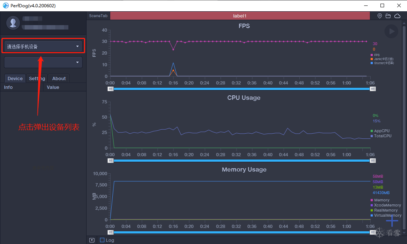The width and height of the screenshot is (407, 244).
Task: Toggle the TotalCPU legend series
Action: tap(381, 136)
